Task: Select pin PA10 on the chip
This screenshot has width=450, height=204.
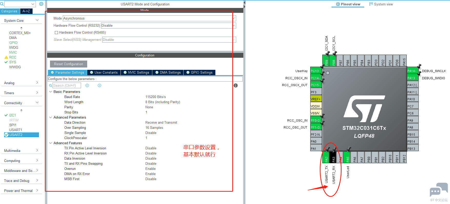Action: (413, 99)
